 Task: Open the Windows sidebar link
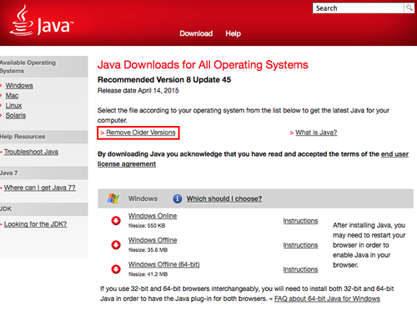(x=19, y=85)
